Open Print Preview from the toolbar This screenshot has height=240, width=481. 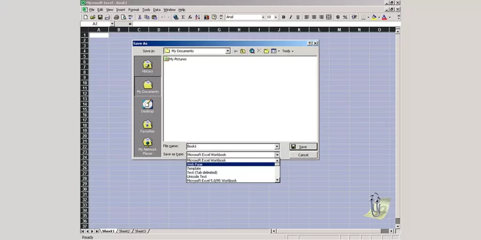click(124, 17)
